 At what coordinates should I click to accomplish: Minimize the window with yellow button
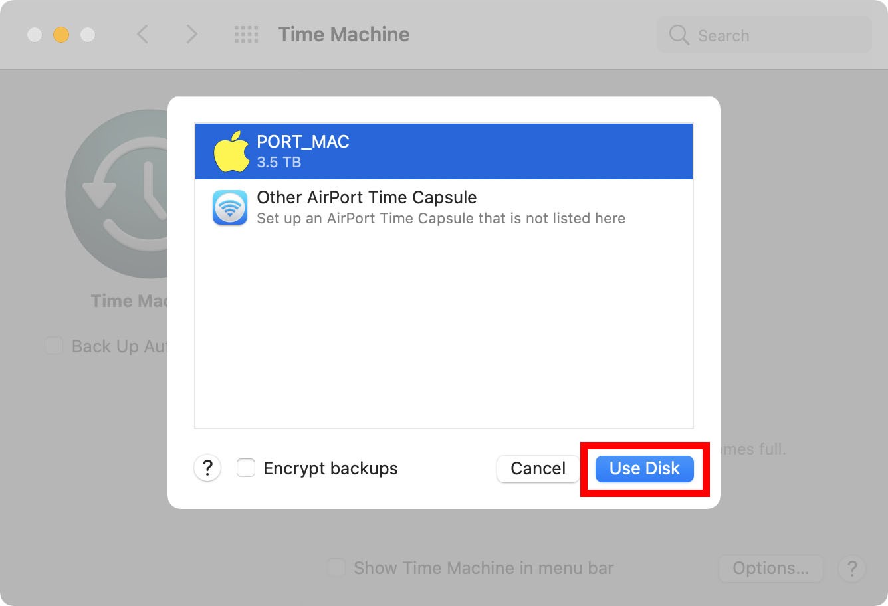point(61,35)
